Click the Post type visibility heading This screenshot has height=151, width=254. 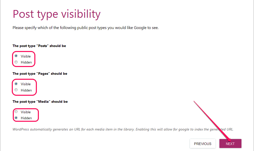tap(56, 14)
